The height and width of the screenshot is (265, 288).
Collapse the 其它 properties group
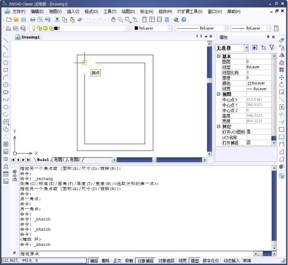click(218, 127)
